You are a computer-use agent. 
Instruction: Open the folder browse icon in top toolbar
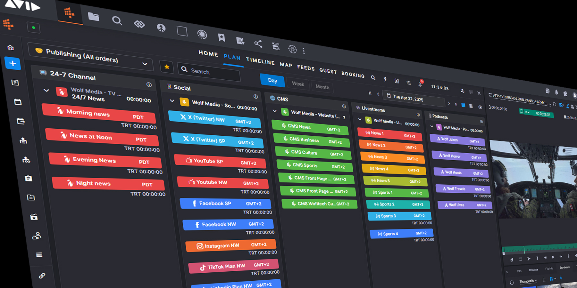tap(93, 16)
